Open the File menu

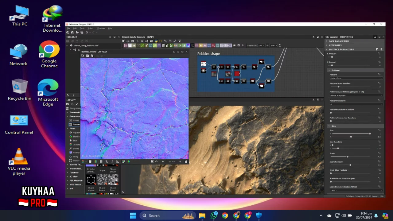point(68,28)
